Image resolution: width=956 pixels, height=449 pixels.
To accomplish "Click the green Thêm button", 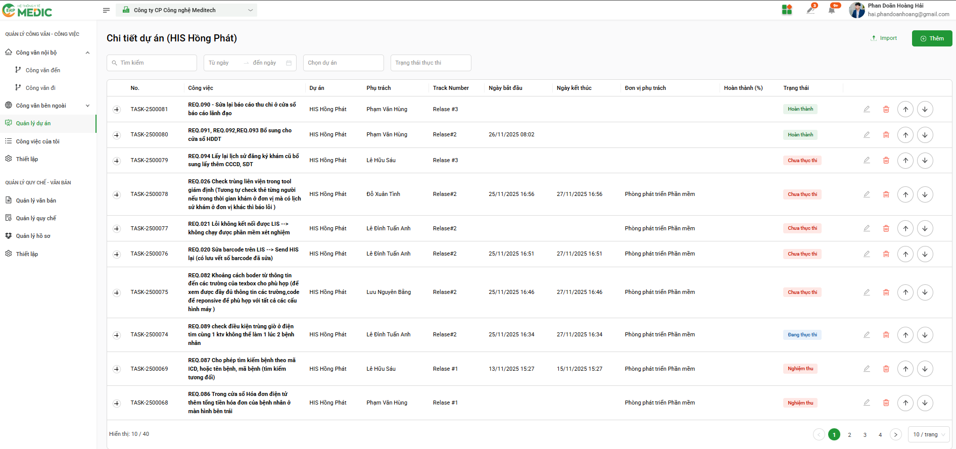I will [932, 38].
